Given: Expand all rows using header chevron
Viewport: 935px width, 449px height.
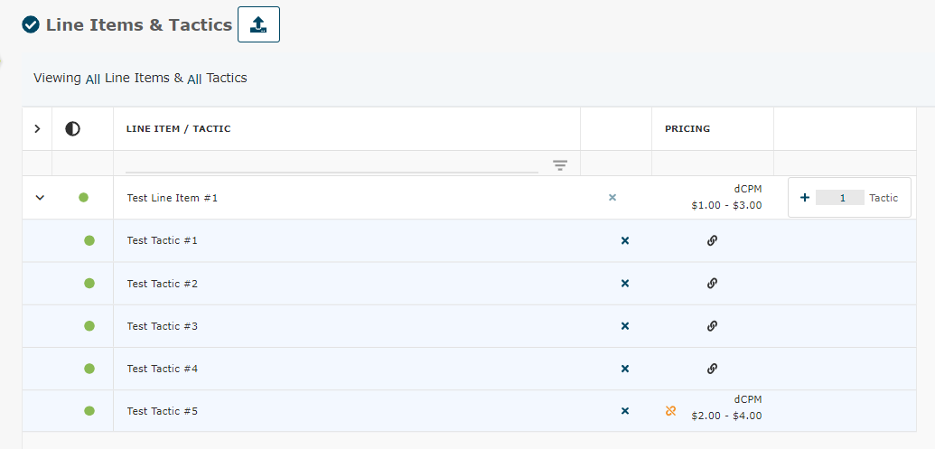Looking at the screenshot, I should (x=37, y=128).
